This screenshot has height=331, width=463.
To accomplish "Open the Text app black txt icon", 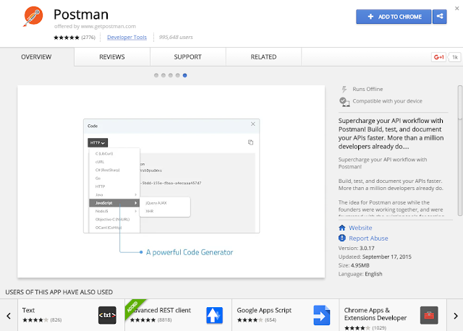I will click(x=107, y=315).
